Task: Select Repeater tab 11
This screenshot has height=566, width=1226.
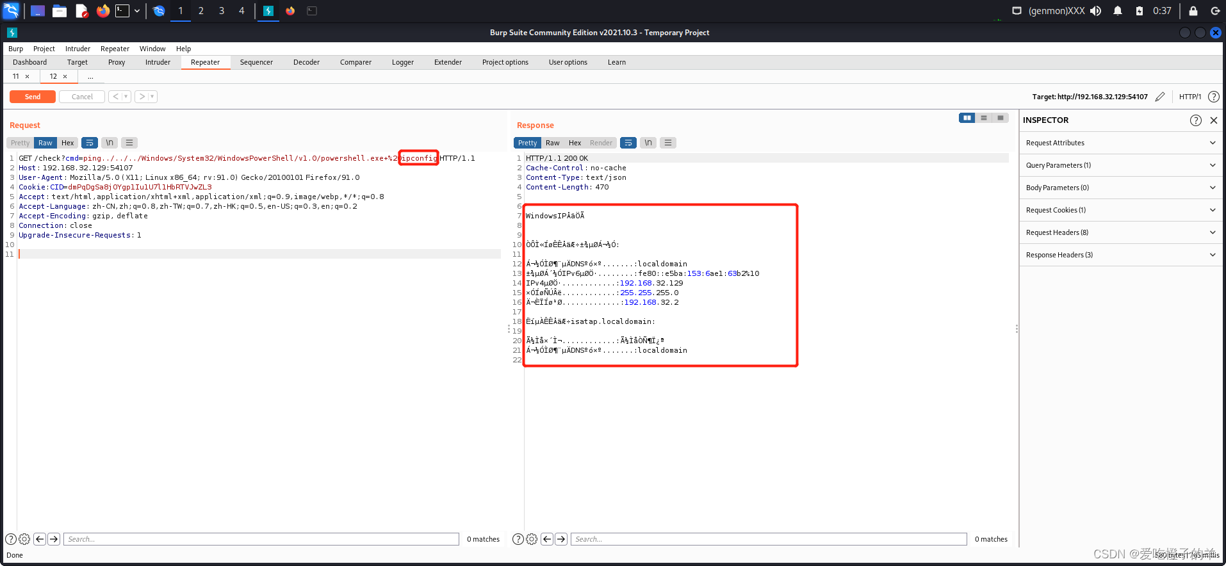Action: pyautogui.click(x=16, y=76)
